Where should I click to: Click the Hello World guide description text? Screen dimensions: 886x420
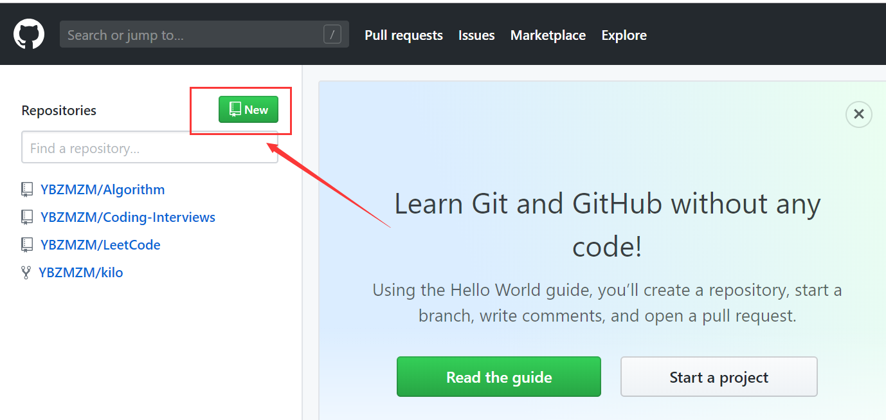607,303
